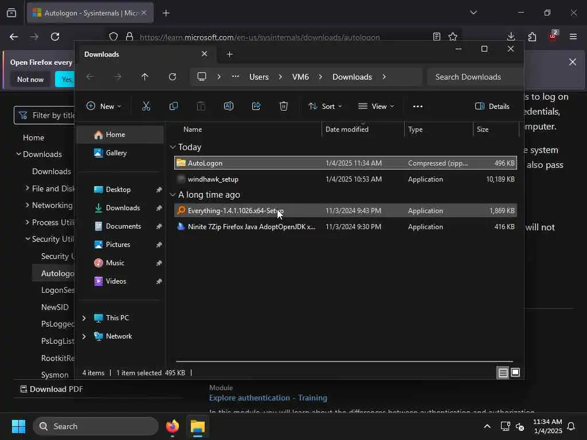Collapse the Today file group
The height and width of the screenshot is (440, 587).
[173, 147]
